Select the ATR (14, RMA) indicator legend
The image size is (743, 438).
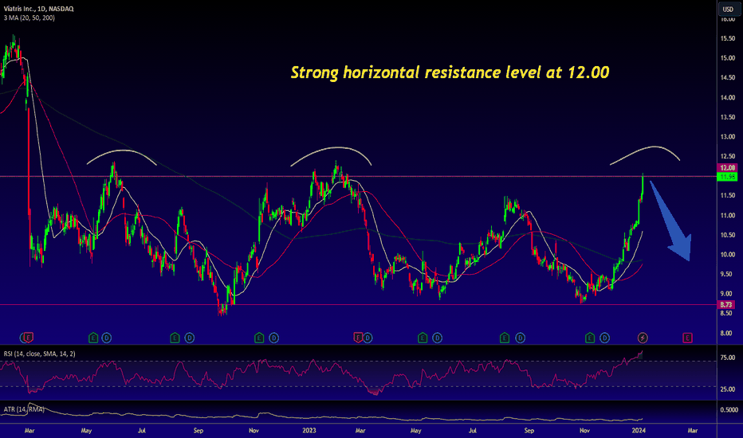tap(24, 409)
